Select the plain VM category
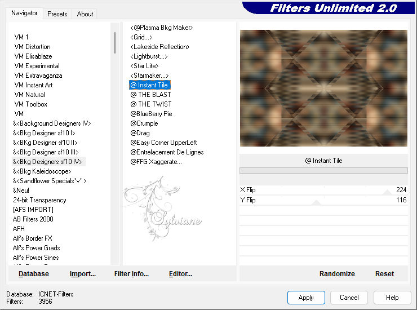This screenshot has width=417, height=310. coord(19,114)
